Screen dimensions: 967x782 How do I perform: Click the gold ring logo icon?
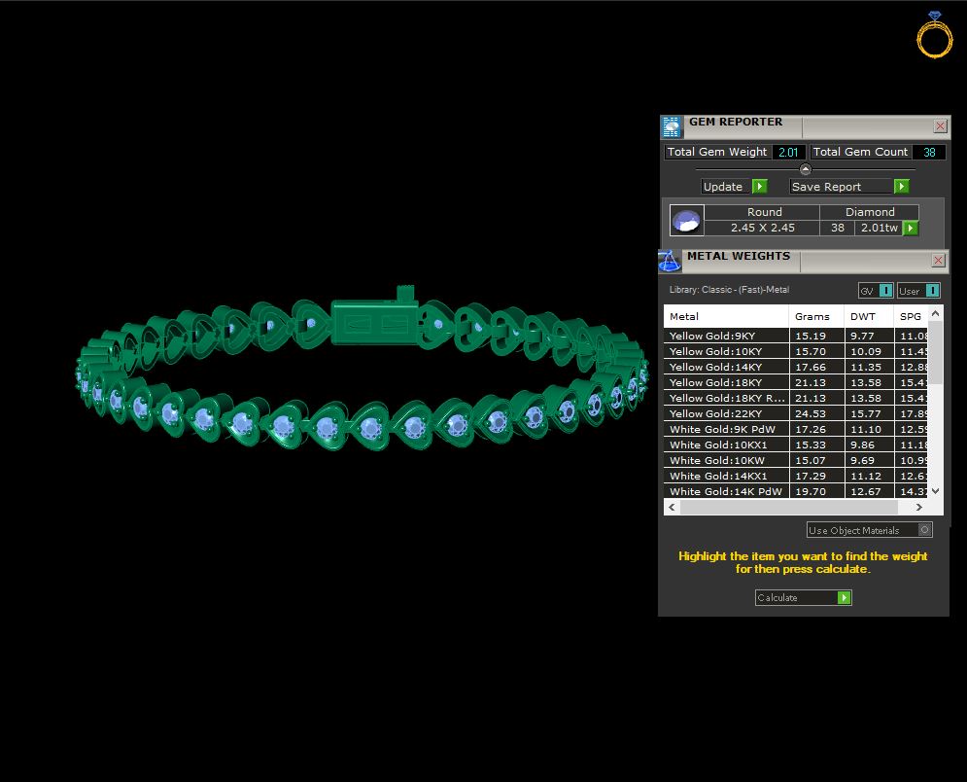tap(934, 35)
